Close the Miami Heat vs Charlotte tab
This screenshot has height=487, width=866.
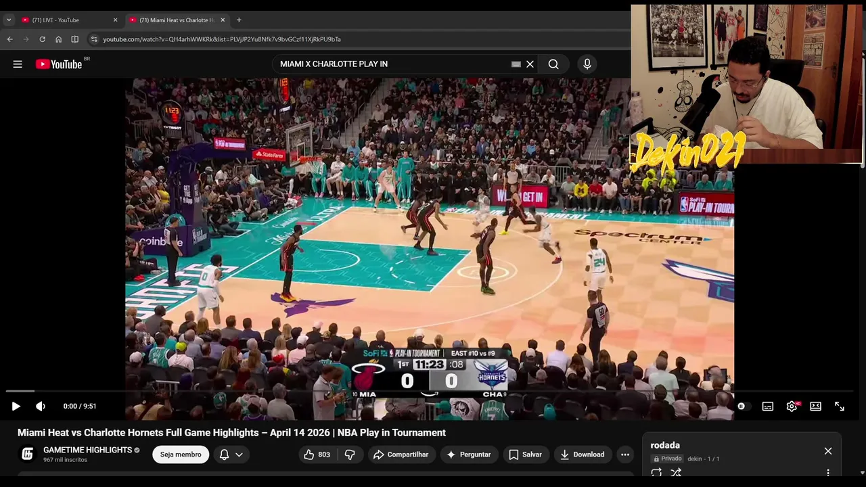tap(223, 20)
